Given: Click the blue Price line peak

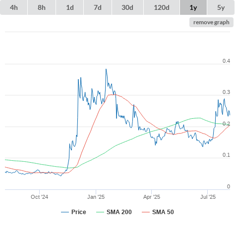Looking at the screenshot, I should point(106,69).
